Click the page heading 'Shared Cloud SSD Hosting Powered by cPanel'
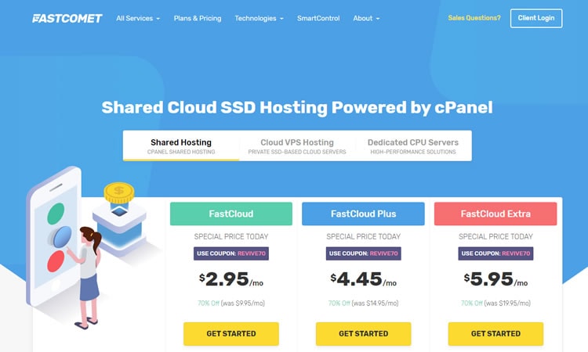The height and width of the screenshot is (352, 588). pyautogui.click(x=297, y=107)
